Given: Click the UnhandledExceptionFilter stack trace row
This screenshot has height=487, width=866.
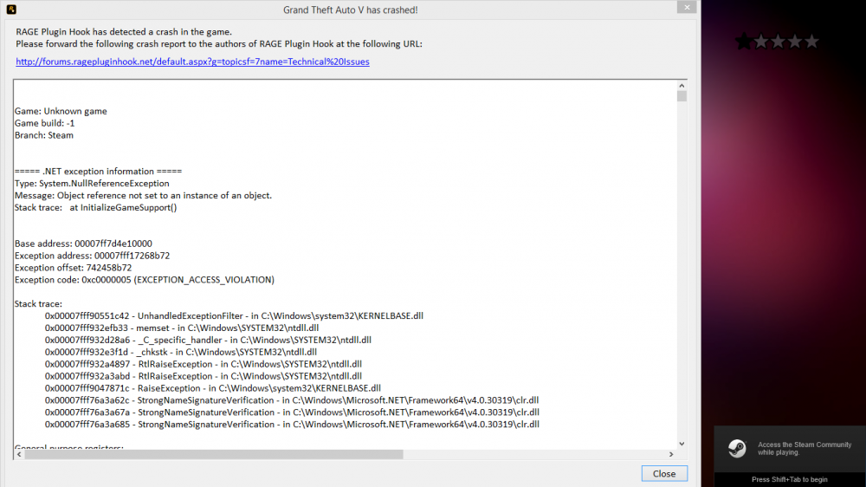Looking at the screenshot, I should coord(234,316).
